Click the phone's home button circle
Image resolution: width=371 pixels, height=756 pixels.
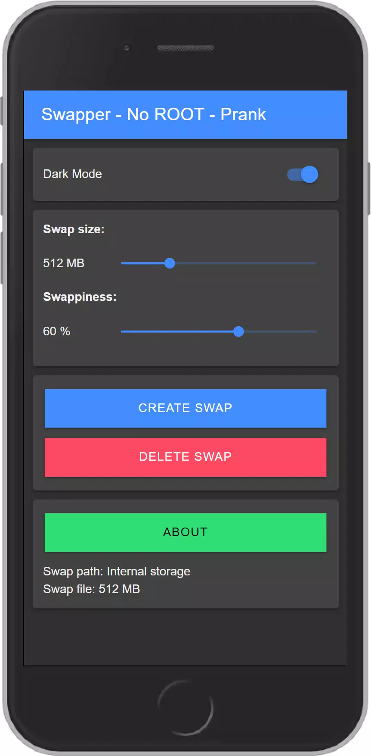(x=185, y=707)
